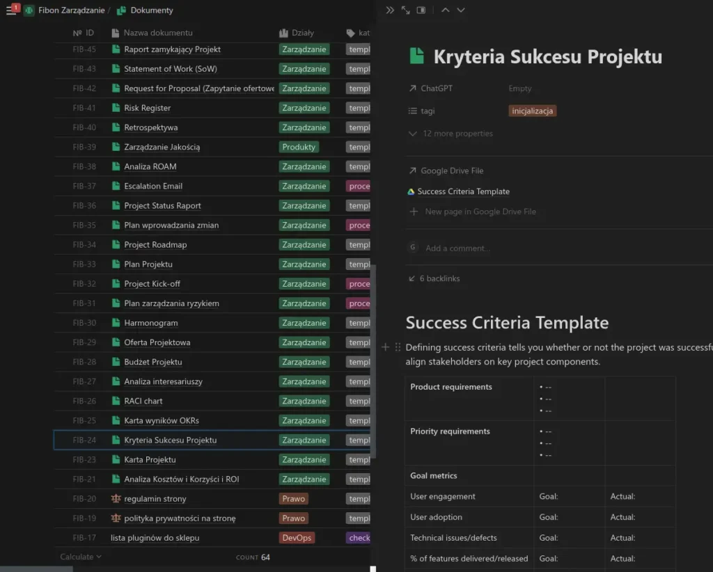Click the plus icon to add a block

pyautogui.click(x=385, y=347)
